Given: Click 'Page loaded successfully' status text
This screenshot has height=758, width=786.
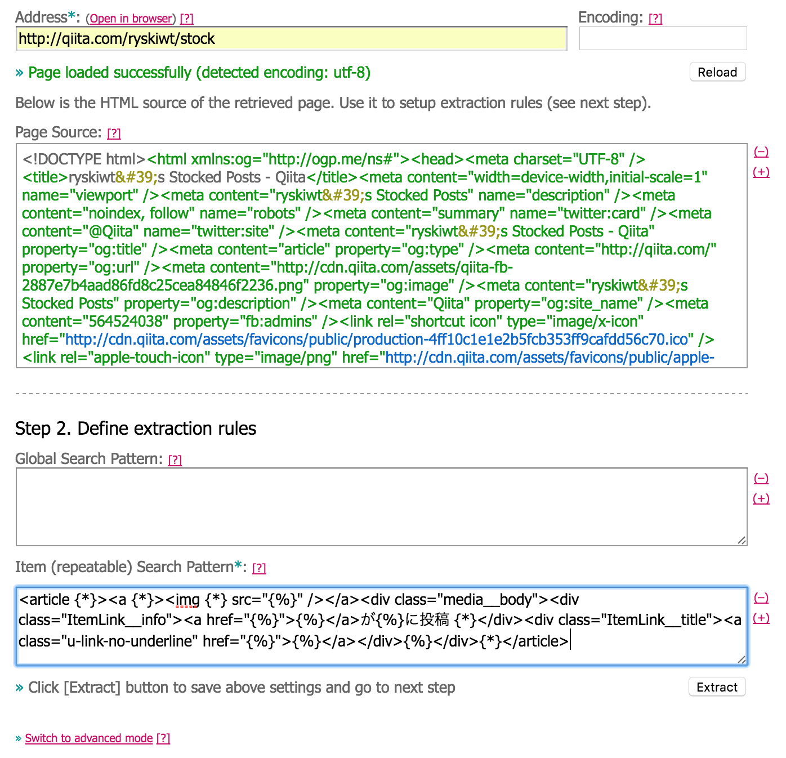Looking at the screenshot, I should [199, 73].
